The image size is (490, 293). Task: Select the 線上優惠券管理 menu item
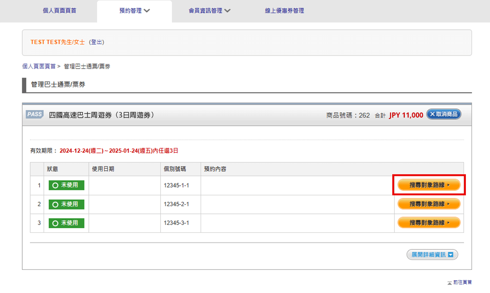coord(285,10)
